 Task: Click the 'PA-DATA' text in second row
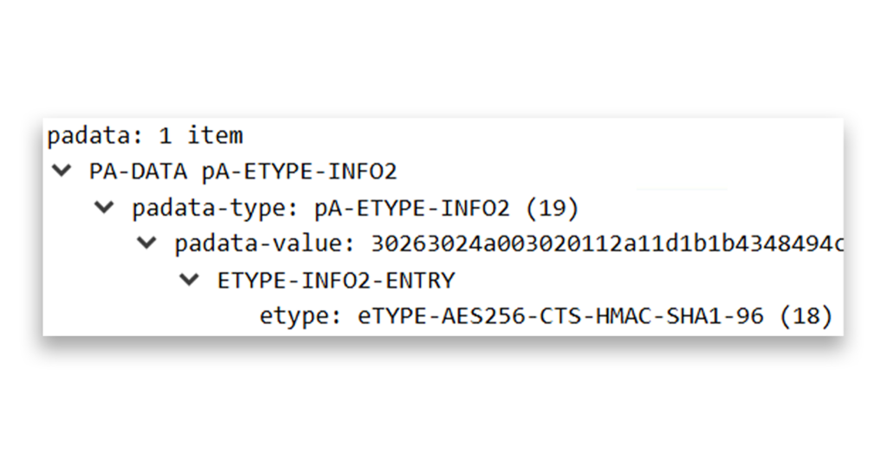[x=137, y=172]
